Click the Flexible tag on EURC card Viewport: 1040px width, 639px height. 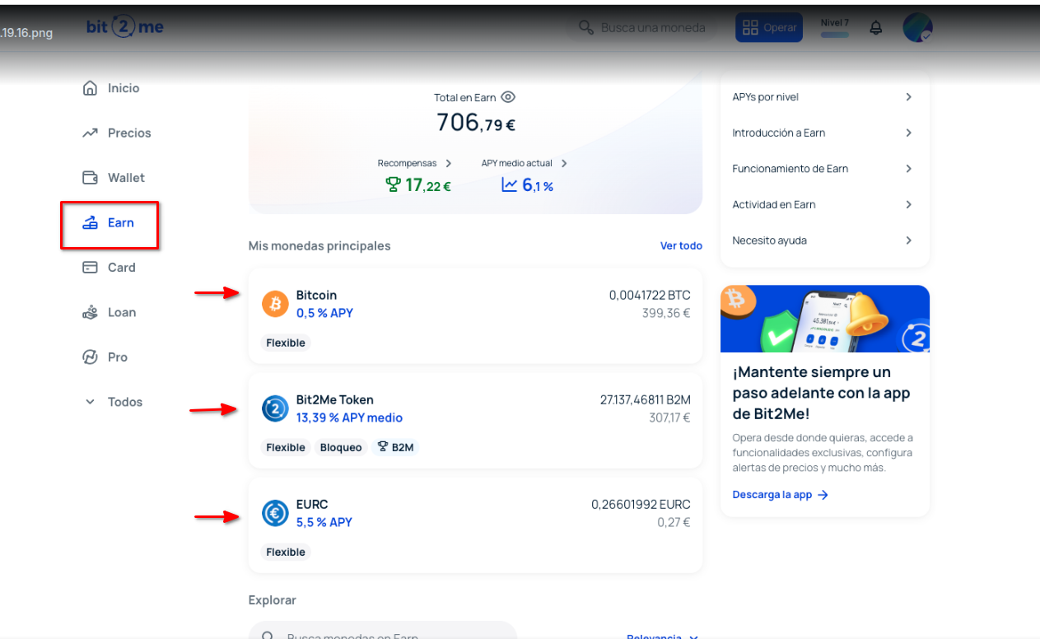286,552
